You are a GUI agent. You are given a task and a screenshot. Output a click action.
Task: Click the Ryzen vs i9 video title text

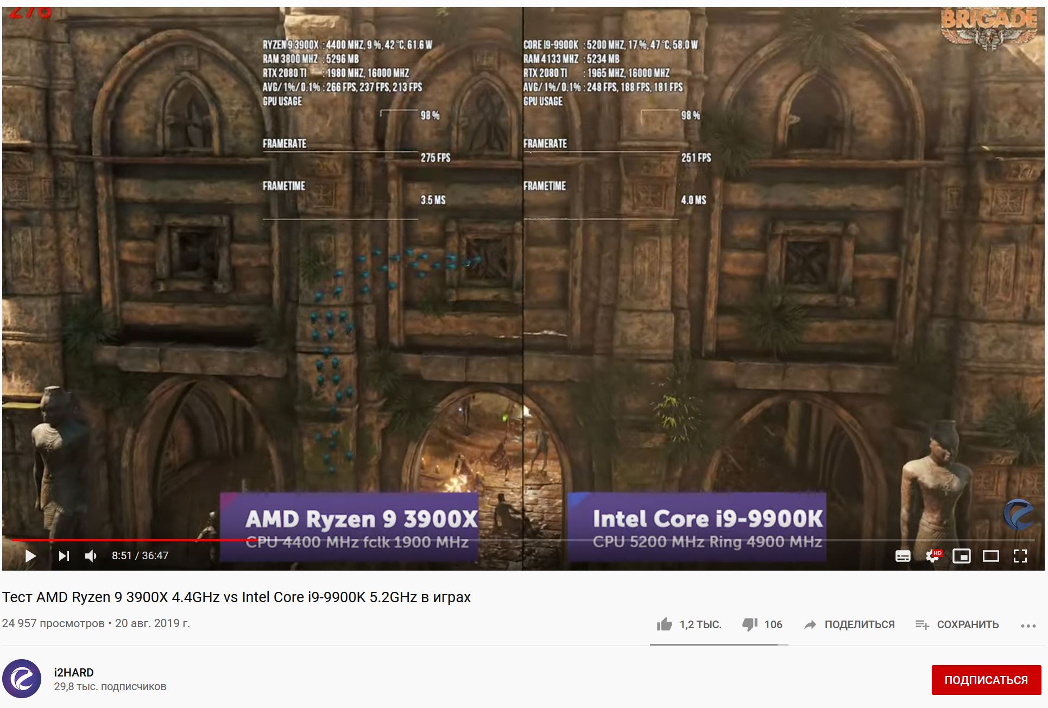(x=236, y=597)
